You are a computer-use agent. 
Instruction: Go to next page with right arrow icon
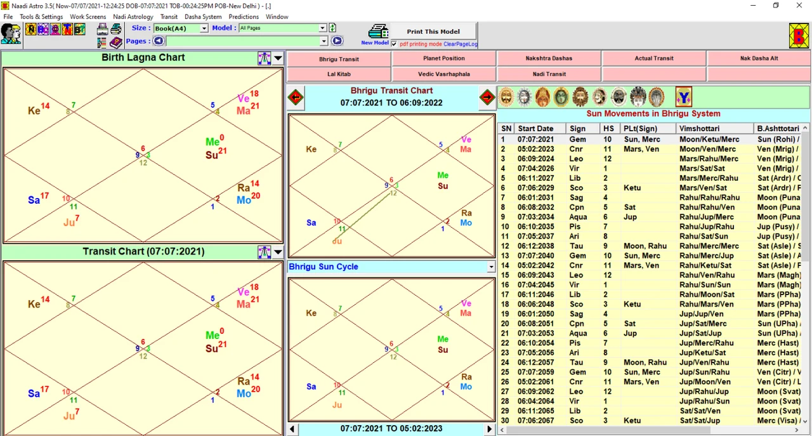click(x=337, y=41)
